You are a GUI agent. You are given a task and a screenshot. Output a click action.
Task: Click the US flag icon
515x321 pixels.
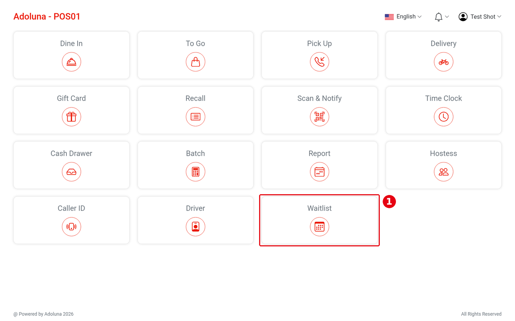[389, 17]
